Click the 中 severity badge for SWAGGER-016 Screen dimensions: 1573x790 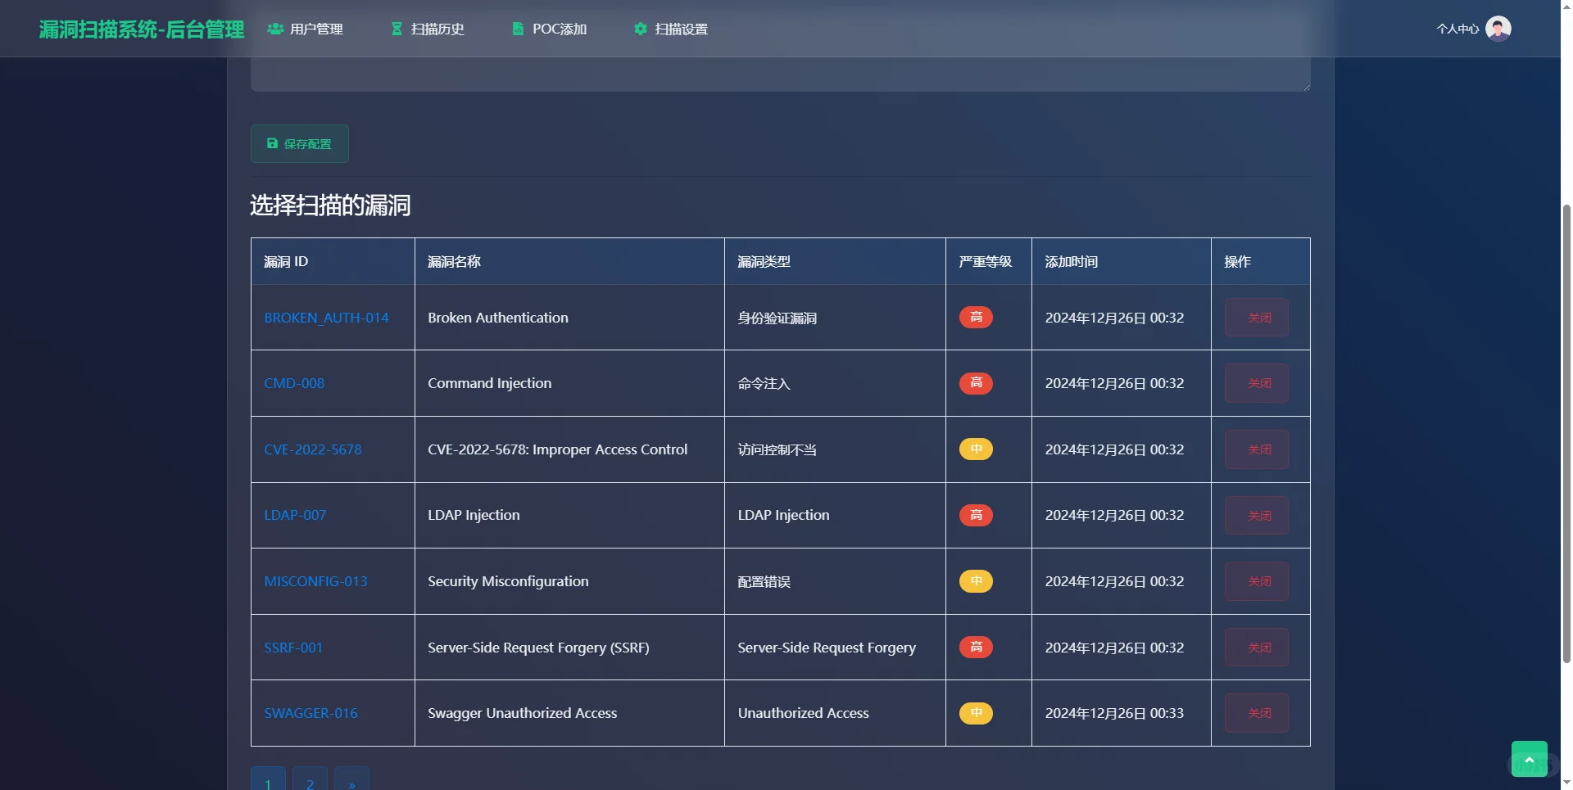pyautogui.click(x=976, y=713)
